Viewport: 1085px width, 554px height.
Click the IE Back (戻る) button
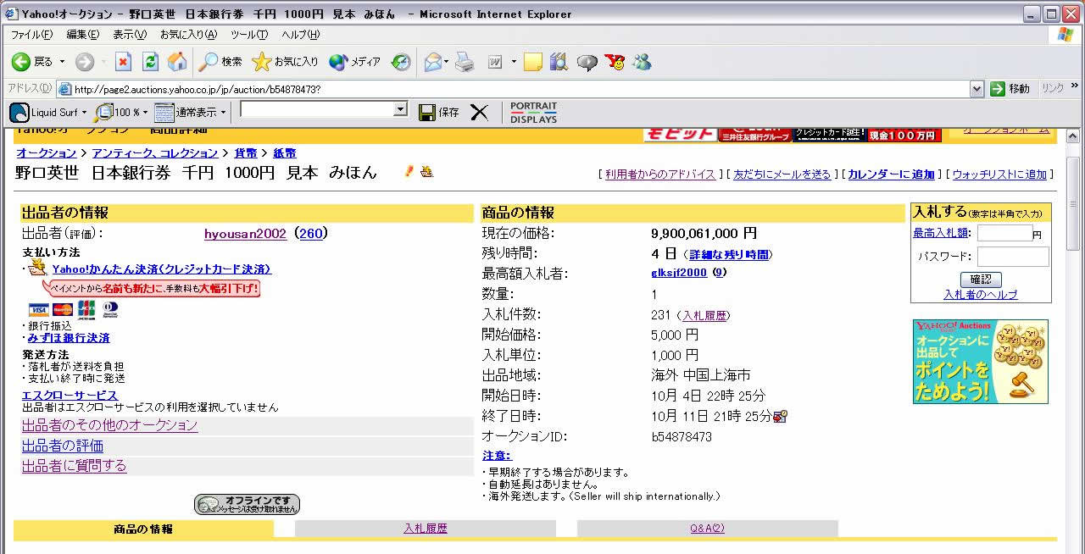coord(31,62)
